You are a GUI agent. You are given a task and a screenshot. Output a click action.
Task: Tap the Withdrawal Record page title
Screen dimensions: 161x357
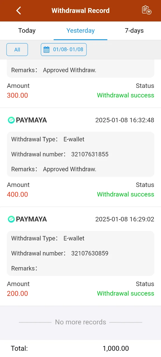tap(80, 11)
